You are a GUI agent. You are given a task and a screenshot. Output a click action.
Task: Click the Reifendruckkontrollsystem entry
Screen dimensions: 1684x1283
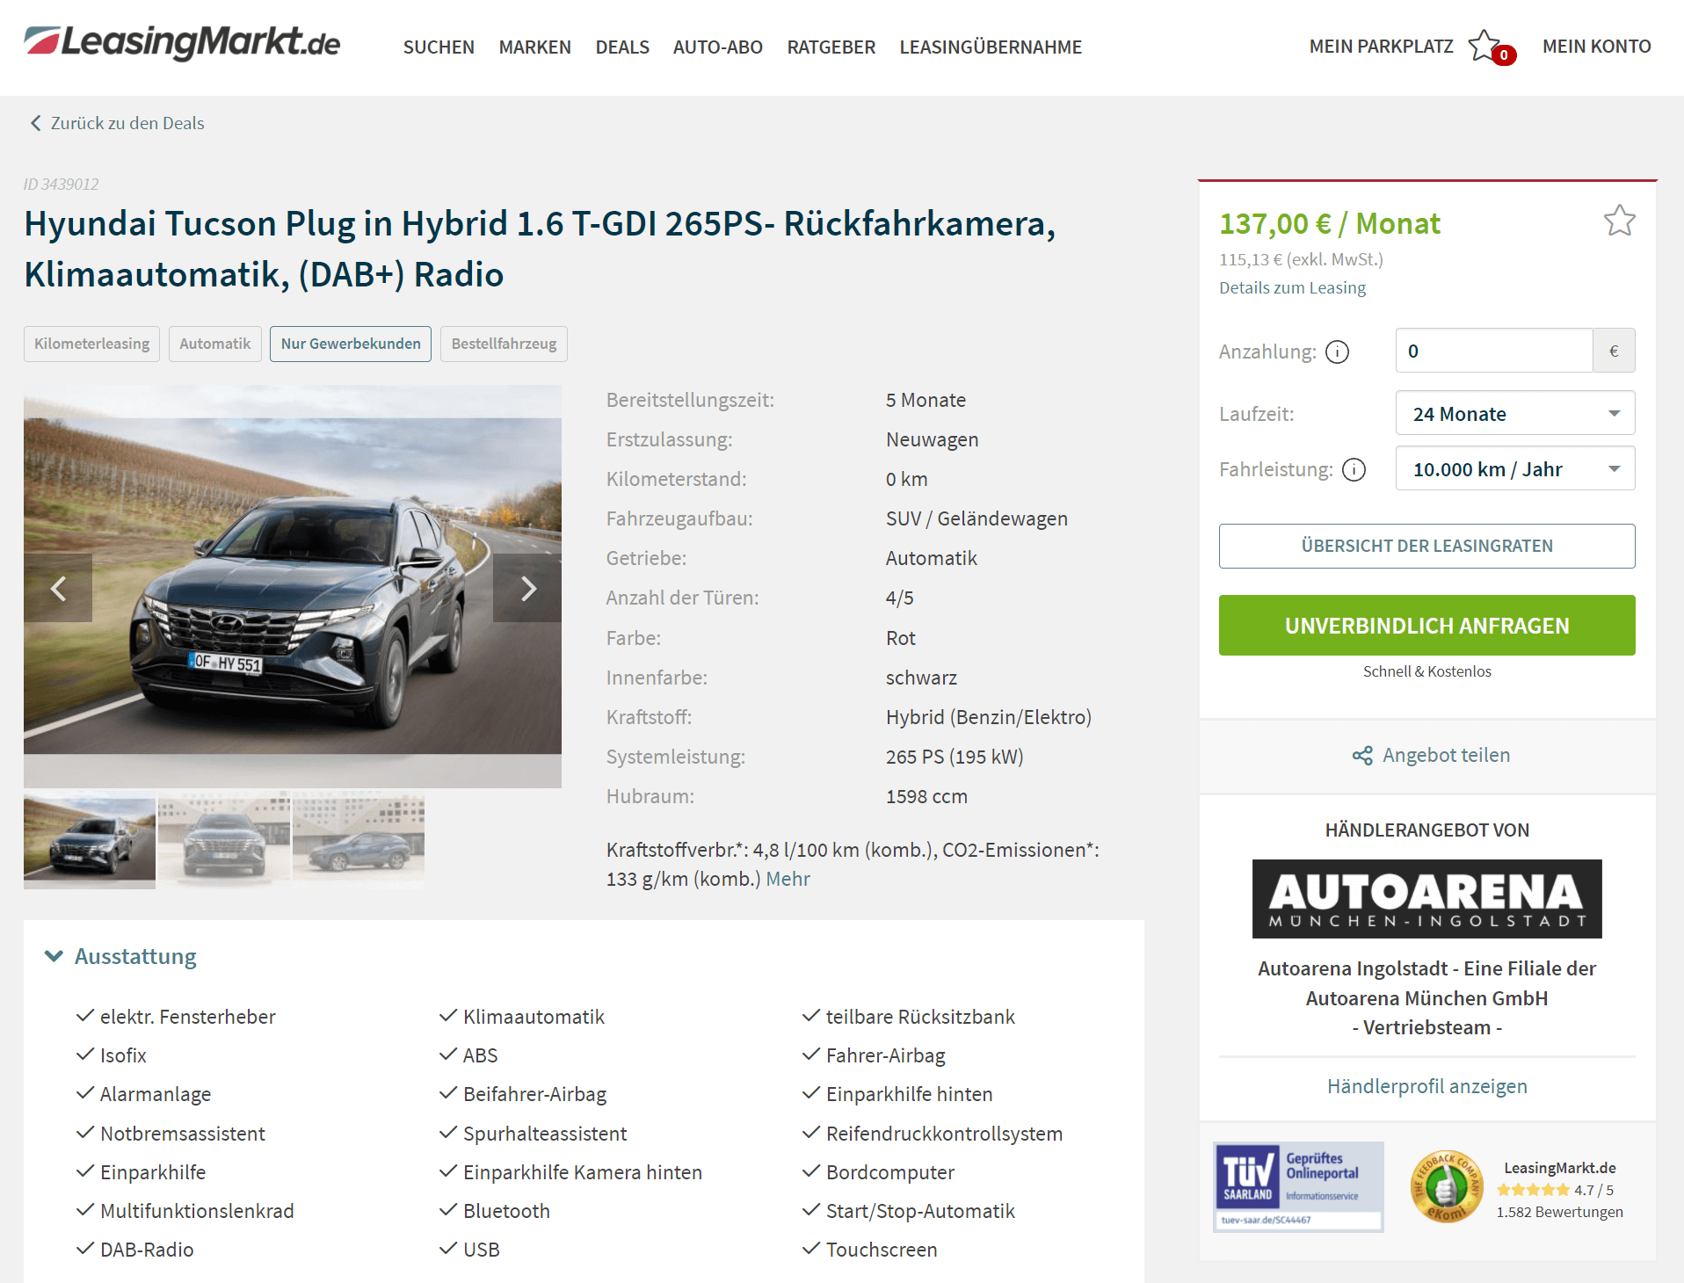(944, 1134)
